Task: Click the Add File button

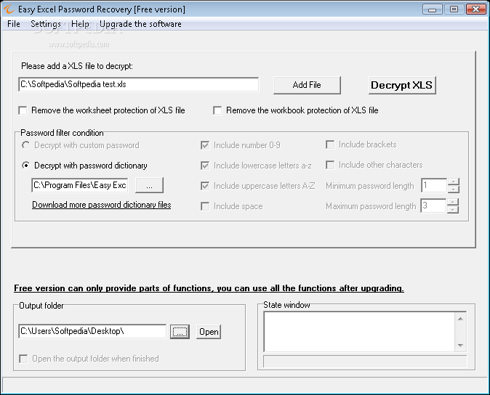Action: click(x=307, y=85)
